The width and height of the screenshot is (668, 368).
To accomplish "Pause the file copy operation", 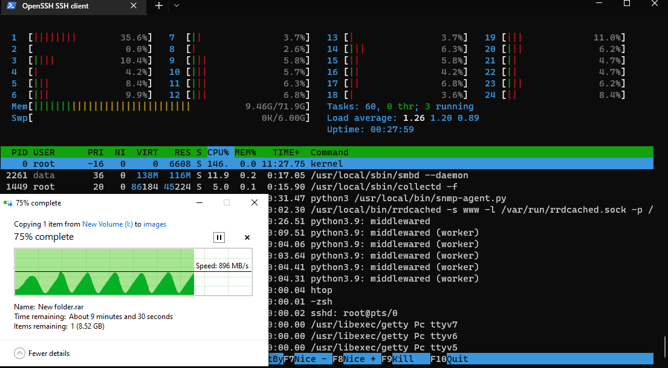I will coord(219,237).
